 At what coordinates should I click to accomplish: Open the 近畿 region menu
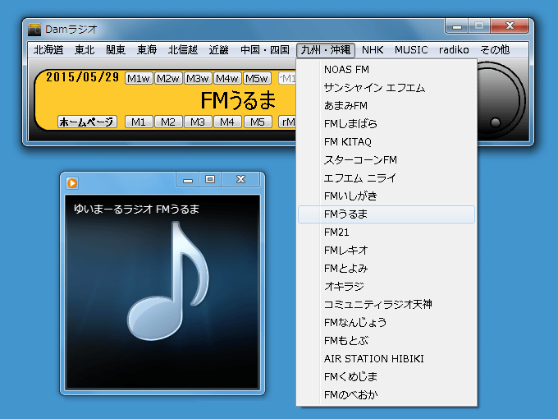pyautogui.click(x=218, y=50)
